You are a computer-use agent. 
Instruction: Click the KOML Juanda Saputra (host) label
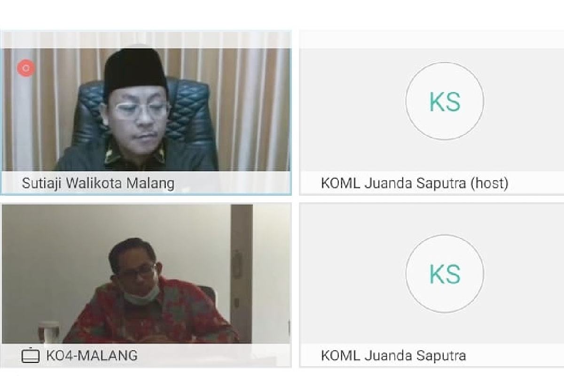415,183
